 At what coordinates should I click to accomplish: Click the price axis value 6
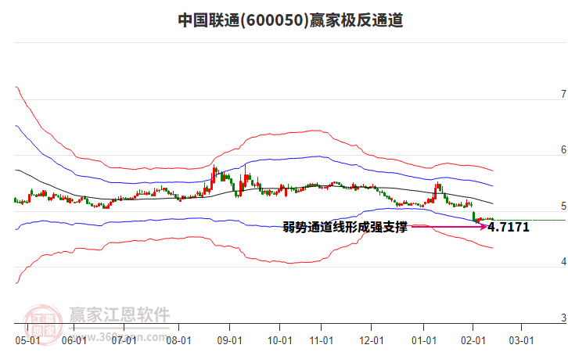click(563, 149)
